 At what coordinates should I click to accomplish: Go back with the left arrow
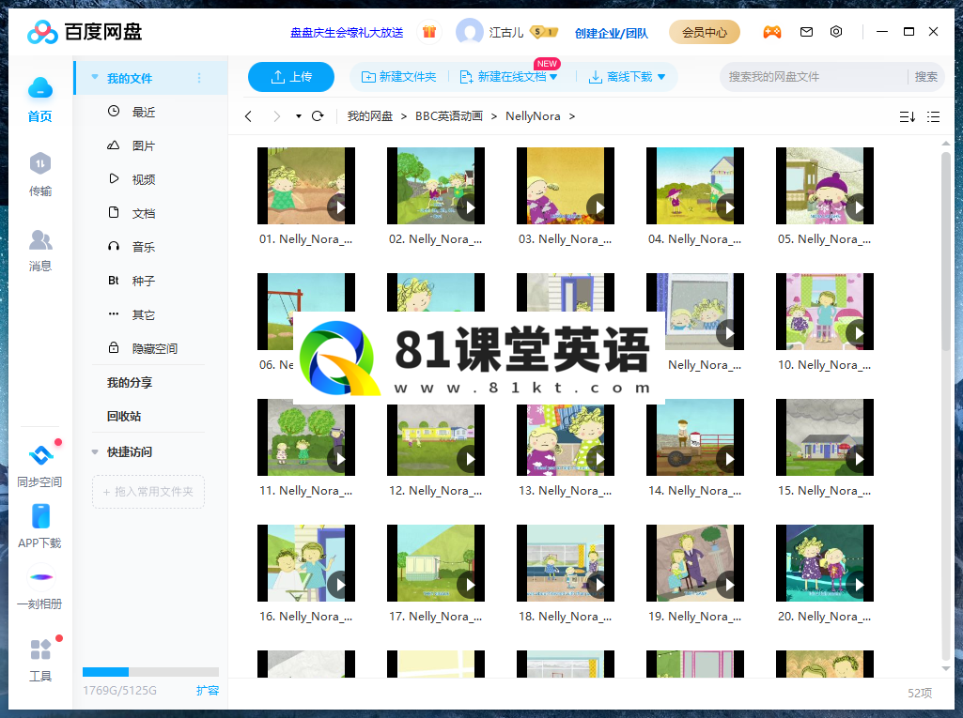coord(248,116)
